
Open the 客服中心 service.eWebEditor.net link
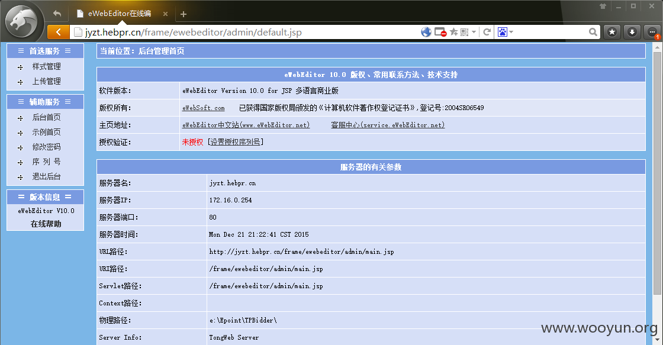(388, 125)
